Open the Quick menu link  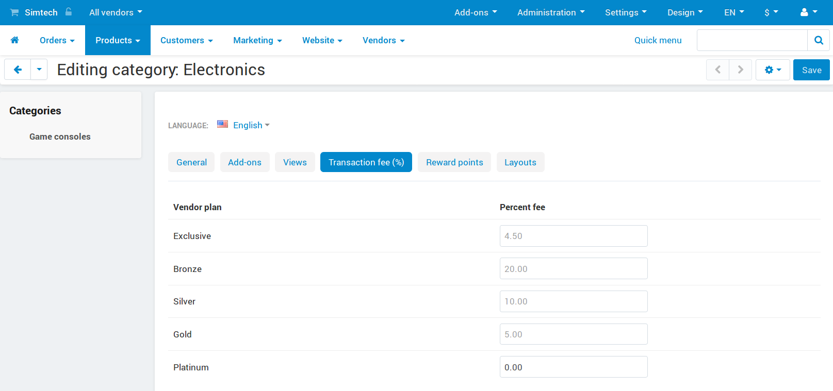658,40
